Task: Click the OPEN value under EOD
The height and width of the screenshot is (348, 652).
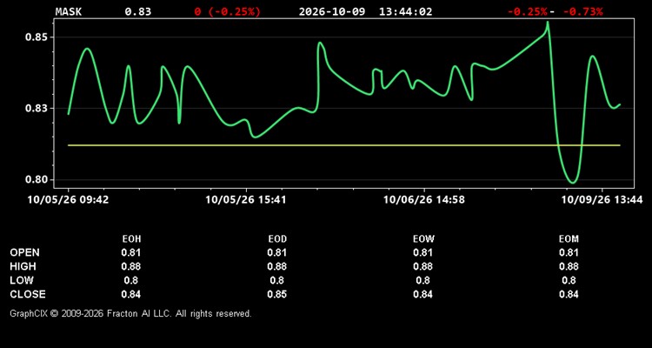Action: (277, 252)
